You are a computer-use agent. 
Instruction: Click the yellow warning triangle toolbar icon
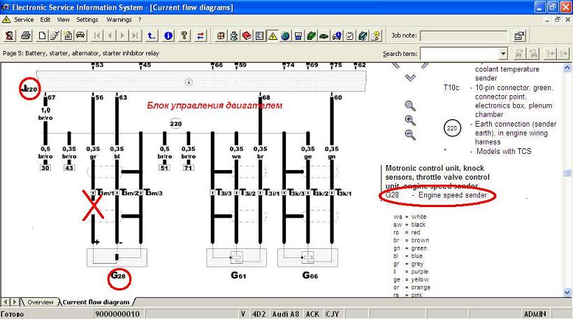coord(272,36)
